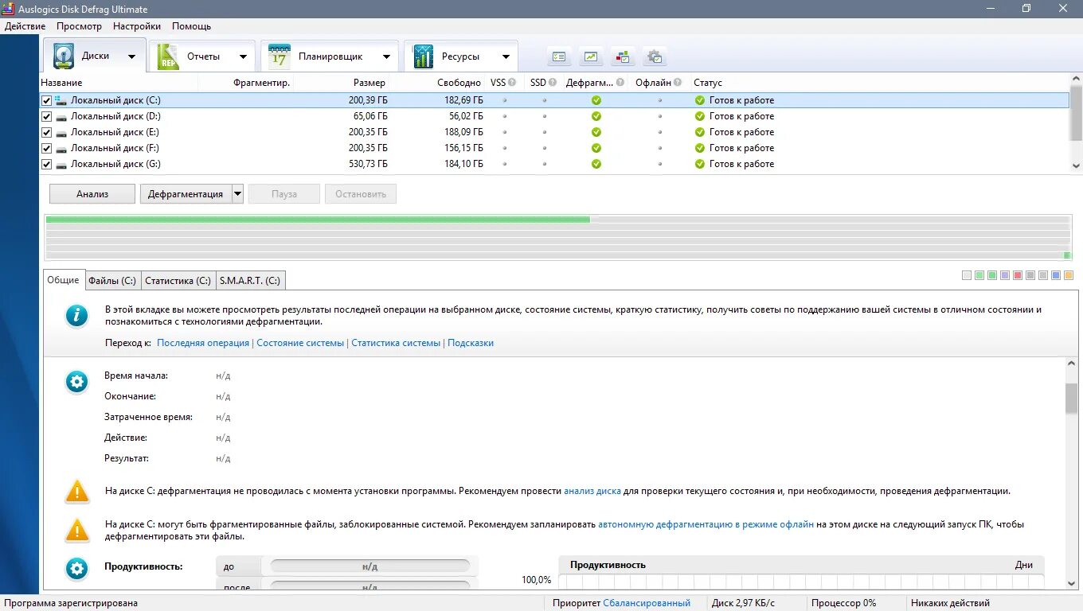
Task: Open the Помощь menu
Action: 191,26
